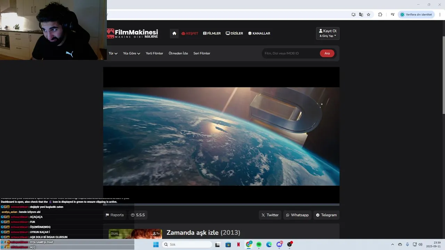This screenshot has height=250, width=445.
Task: Open the Ölmeden İzle link
Action: [178, 53]
